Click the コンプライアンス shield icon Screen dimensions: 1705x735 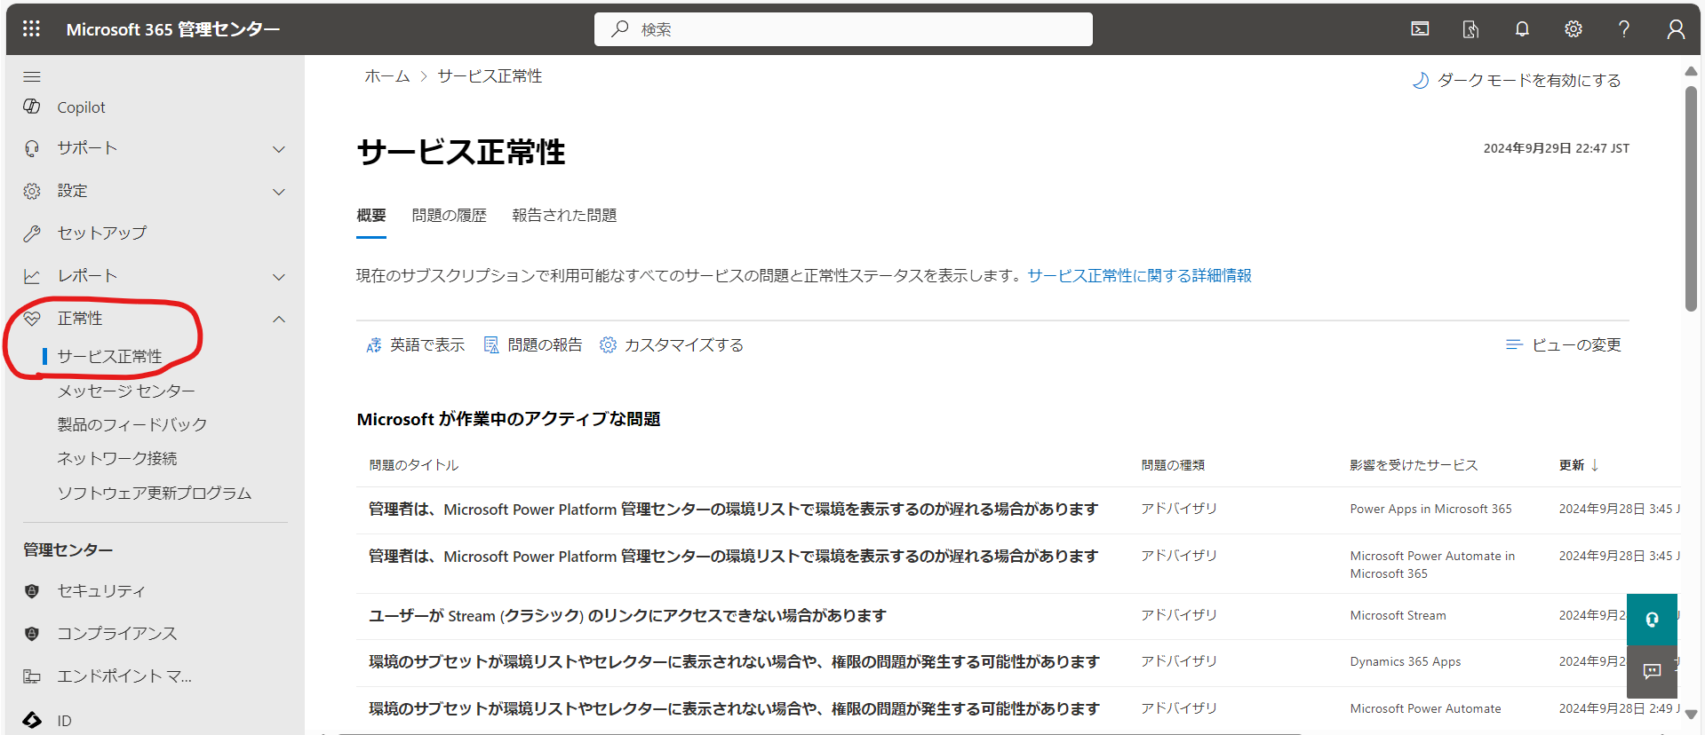32,634
